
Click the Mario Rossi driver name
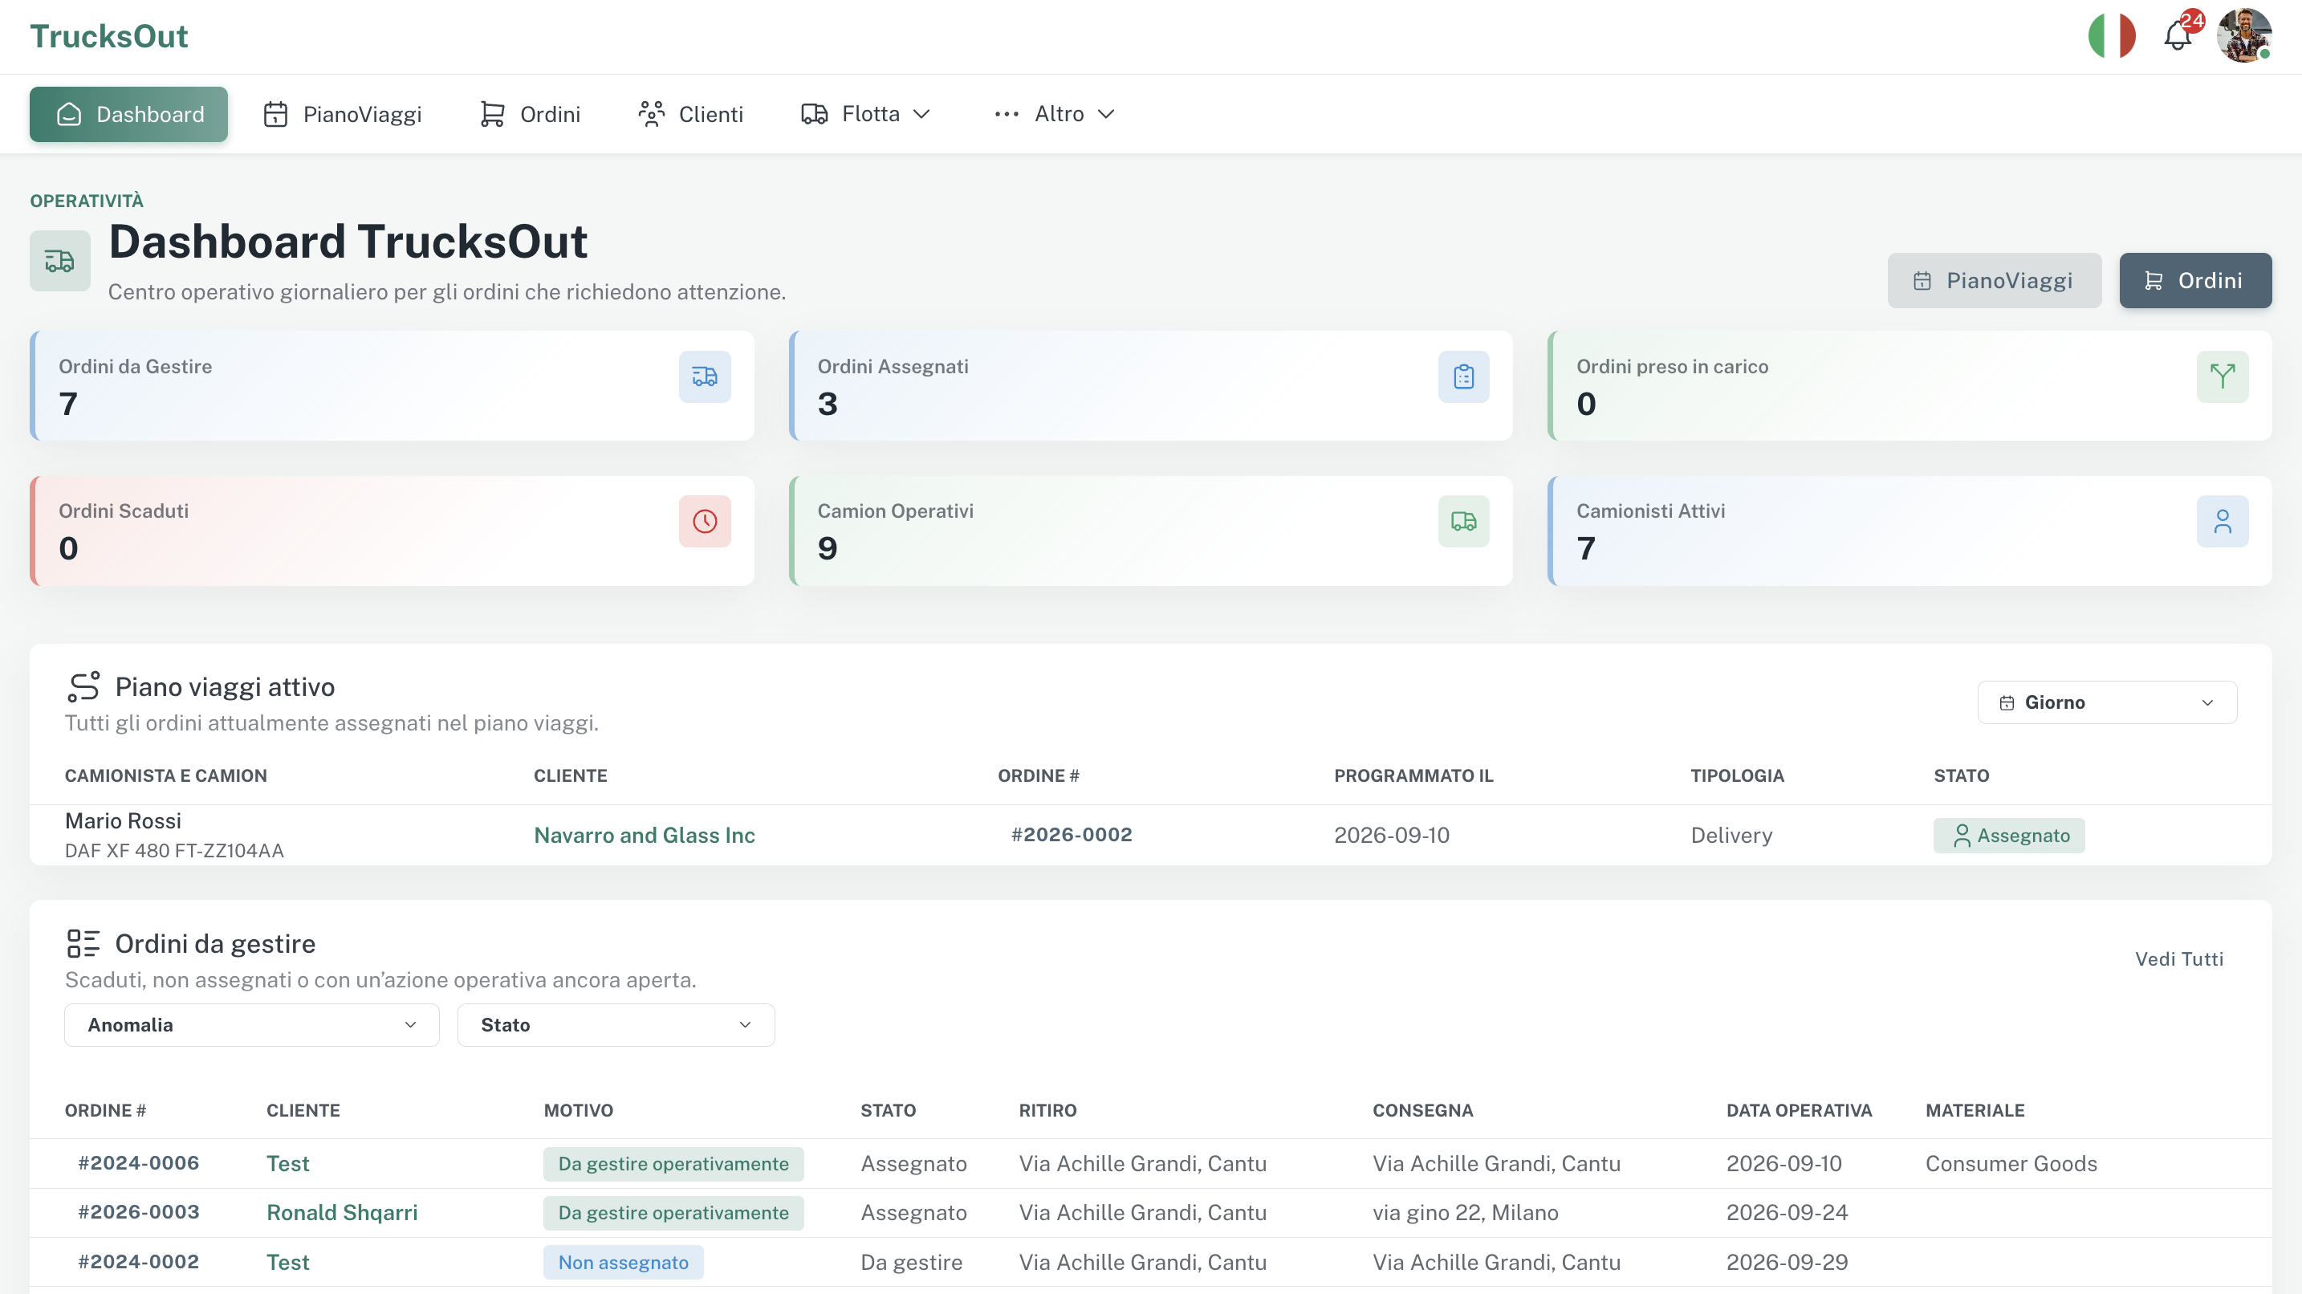point(124,821)
